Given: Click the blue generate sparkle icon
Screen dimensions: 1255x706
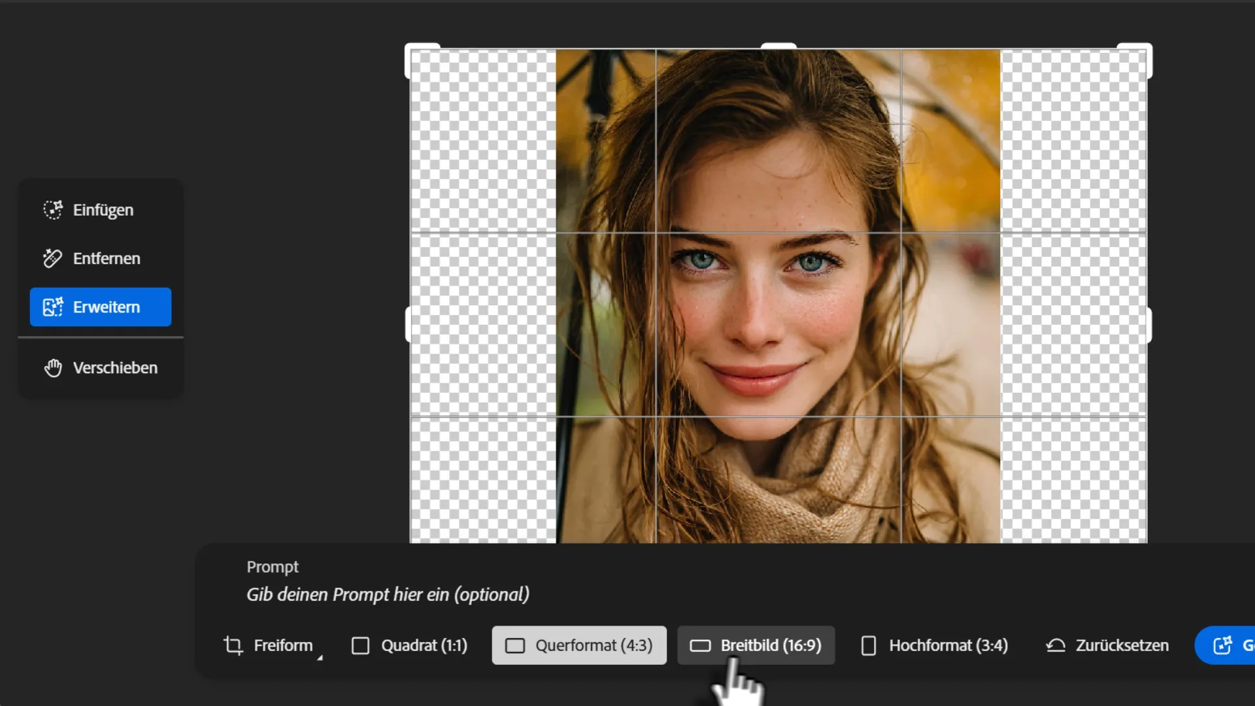Looking at the screenshot, I should click(x=1222, y=646).
